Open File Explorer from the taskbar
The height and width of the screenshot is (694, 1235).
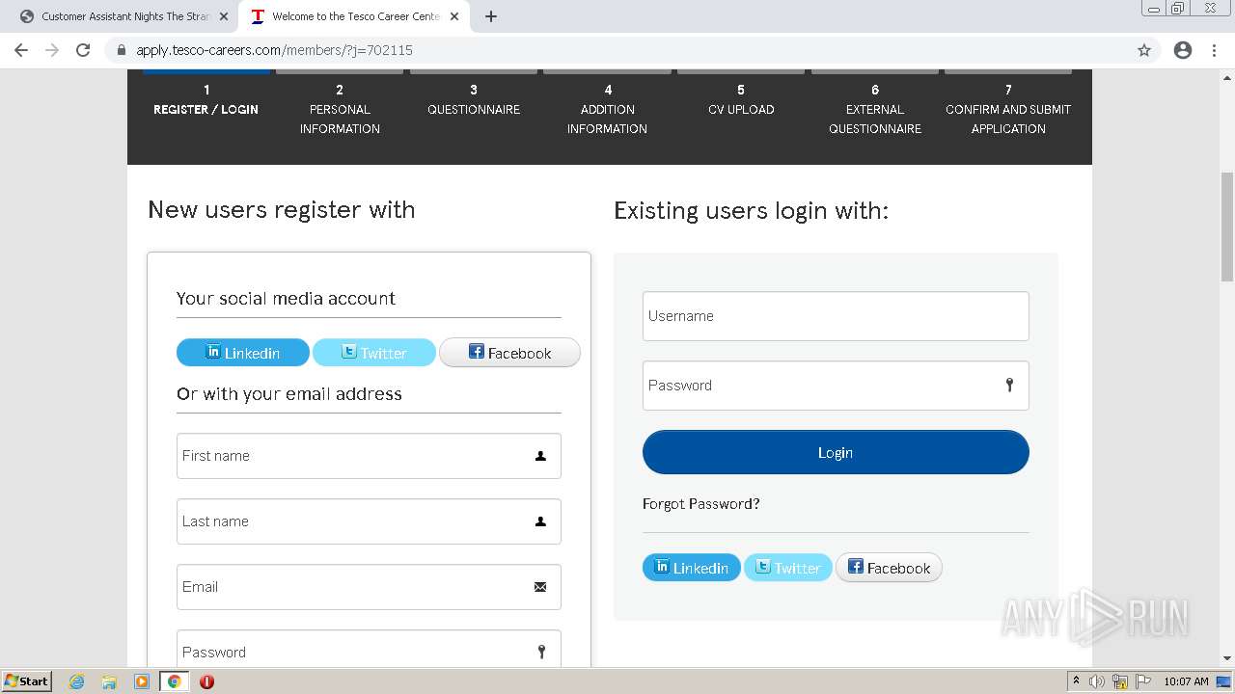pos(109,681)
